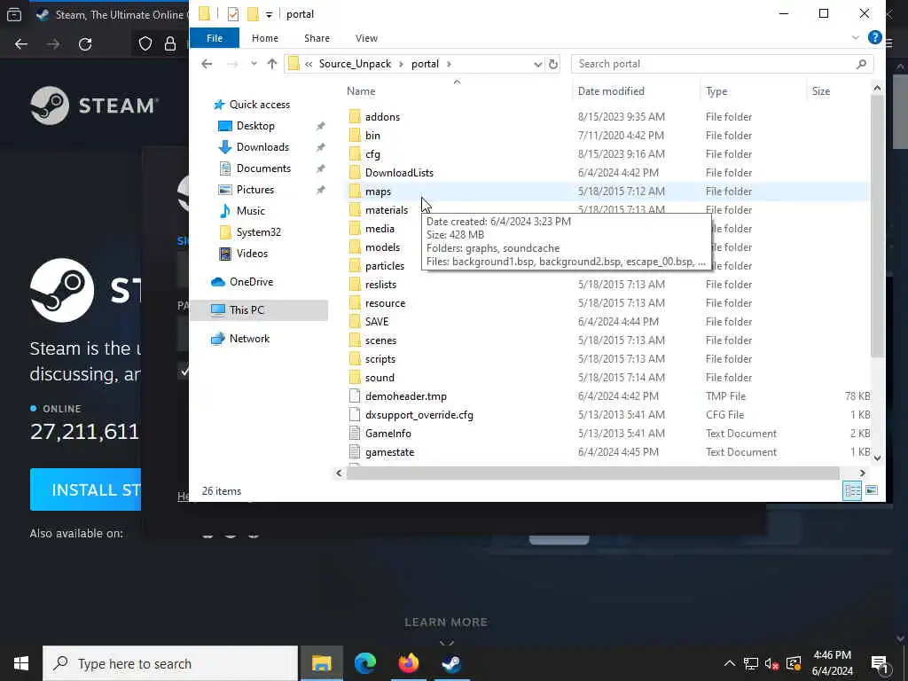The height and width of the screenshot is (681, 908).
Task: Open the View ribbon tab
Action: pyautogui.click(x=366, y=38)
